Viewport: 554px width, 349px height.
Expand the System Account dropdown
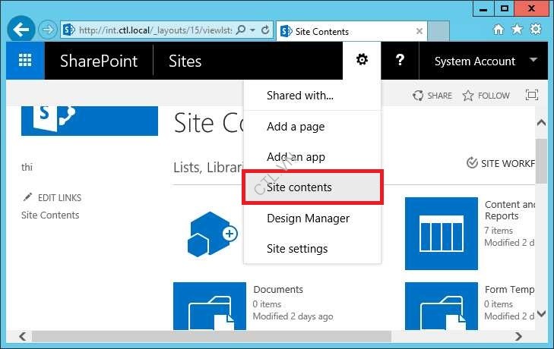click(x=533, y=61)
